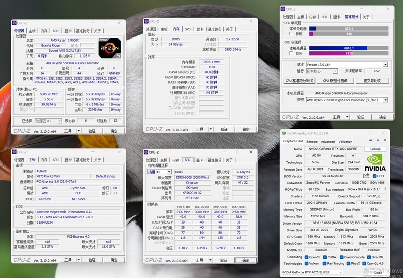The image size is (403, 278).
Task: Expand 工具 arrow in benchmark window
Action: tap(347, 117)
